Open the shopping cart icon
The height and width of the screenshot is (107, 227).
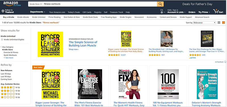[216, 11]
